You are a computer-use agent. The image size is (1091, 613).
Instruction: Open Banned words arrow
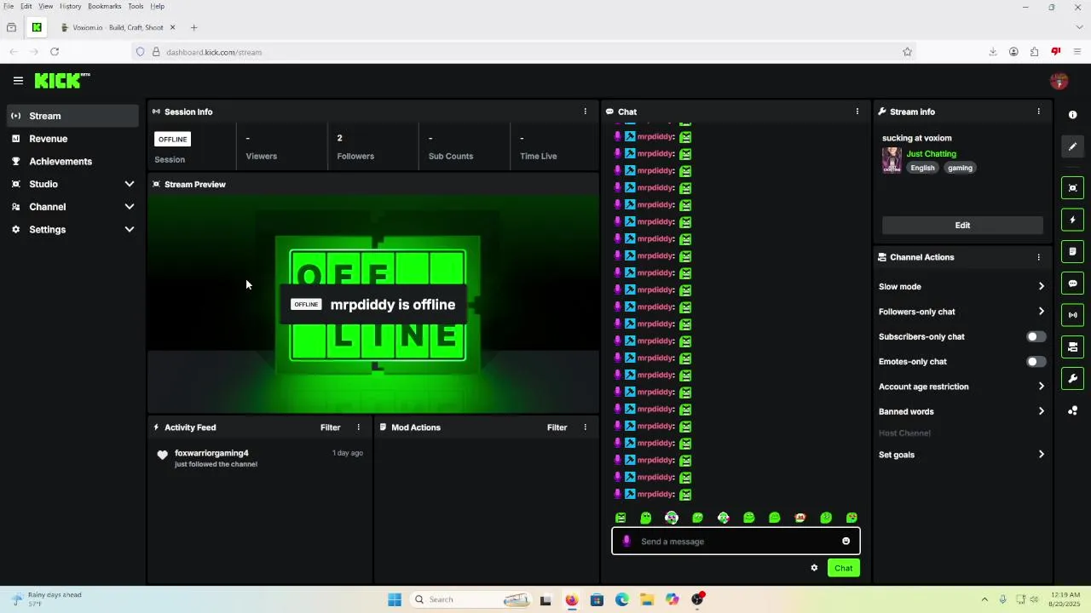[1041, 411]
